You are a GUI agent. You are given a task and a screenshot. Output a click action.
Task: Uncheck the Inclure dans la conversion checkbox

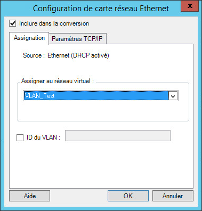[x=13, y=23]
